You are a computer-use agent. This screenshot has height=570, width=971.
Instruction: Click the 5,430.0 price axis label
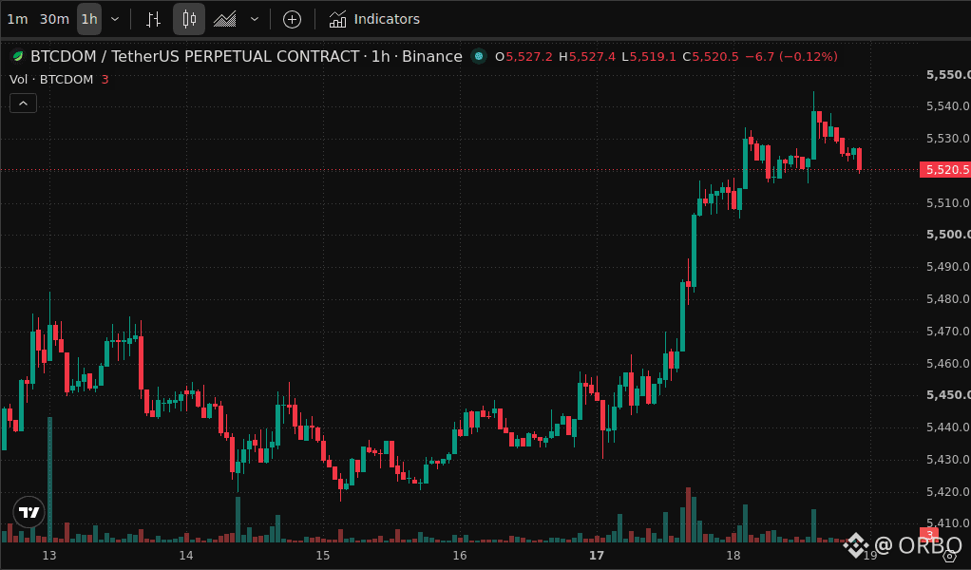click(x=948, y=459)
